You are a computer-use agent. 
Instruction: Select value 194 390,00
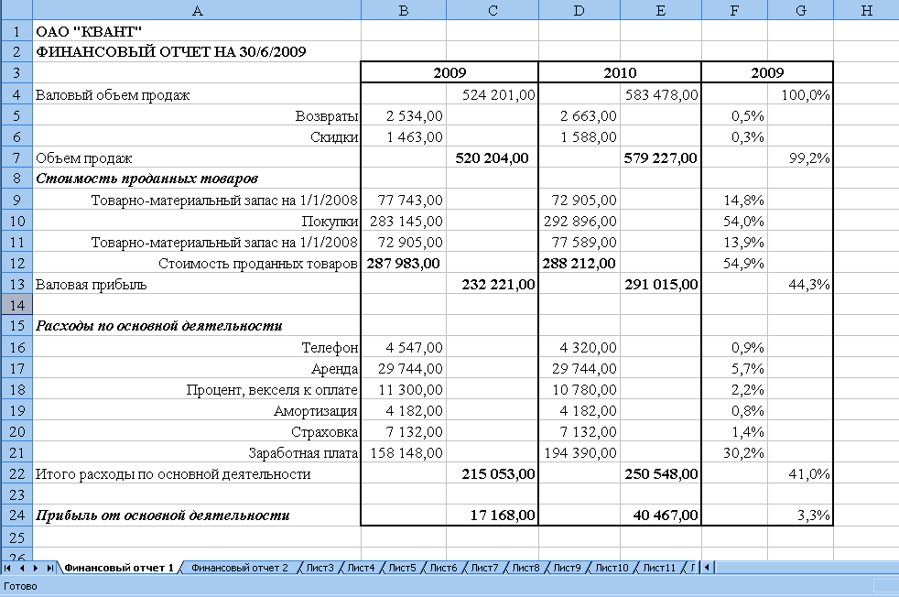pos(579,452)
